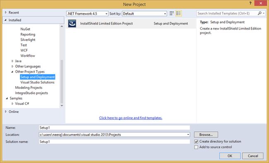The width and height of the screenshot is (269, 163).
Task: Choose InstallShield Limited Edition Project template
Action: click(130, 23)
